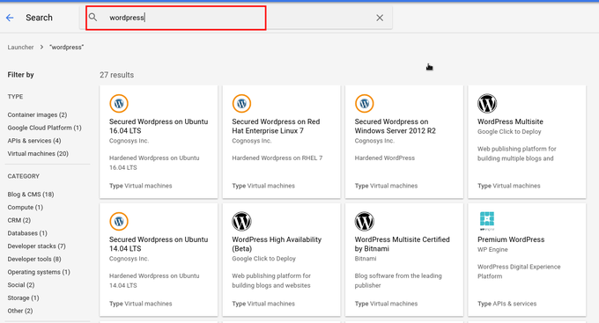Image resolution: width=599 pixels, height=323 pixels.
Task: Open the Launcher breadcrumb link
Action: [x=20, y=48]
